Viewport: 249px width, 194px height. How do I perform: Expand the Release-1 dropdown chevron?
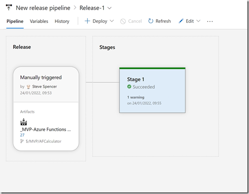[x=110, y=8]
